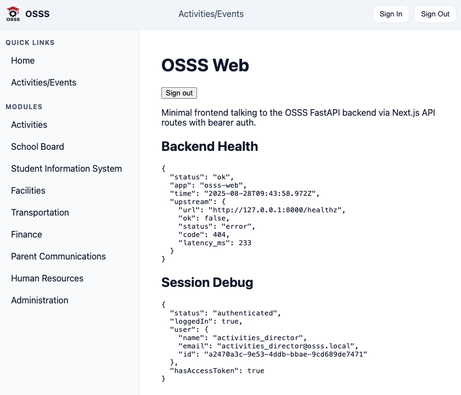Select Finance in the Modules list
This screenshot has height=395, width=461.
click(26, 235)
